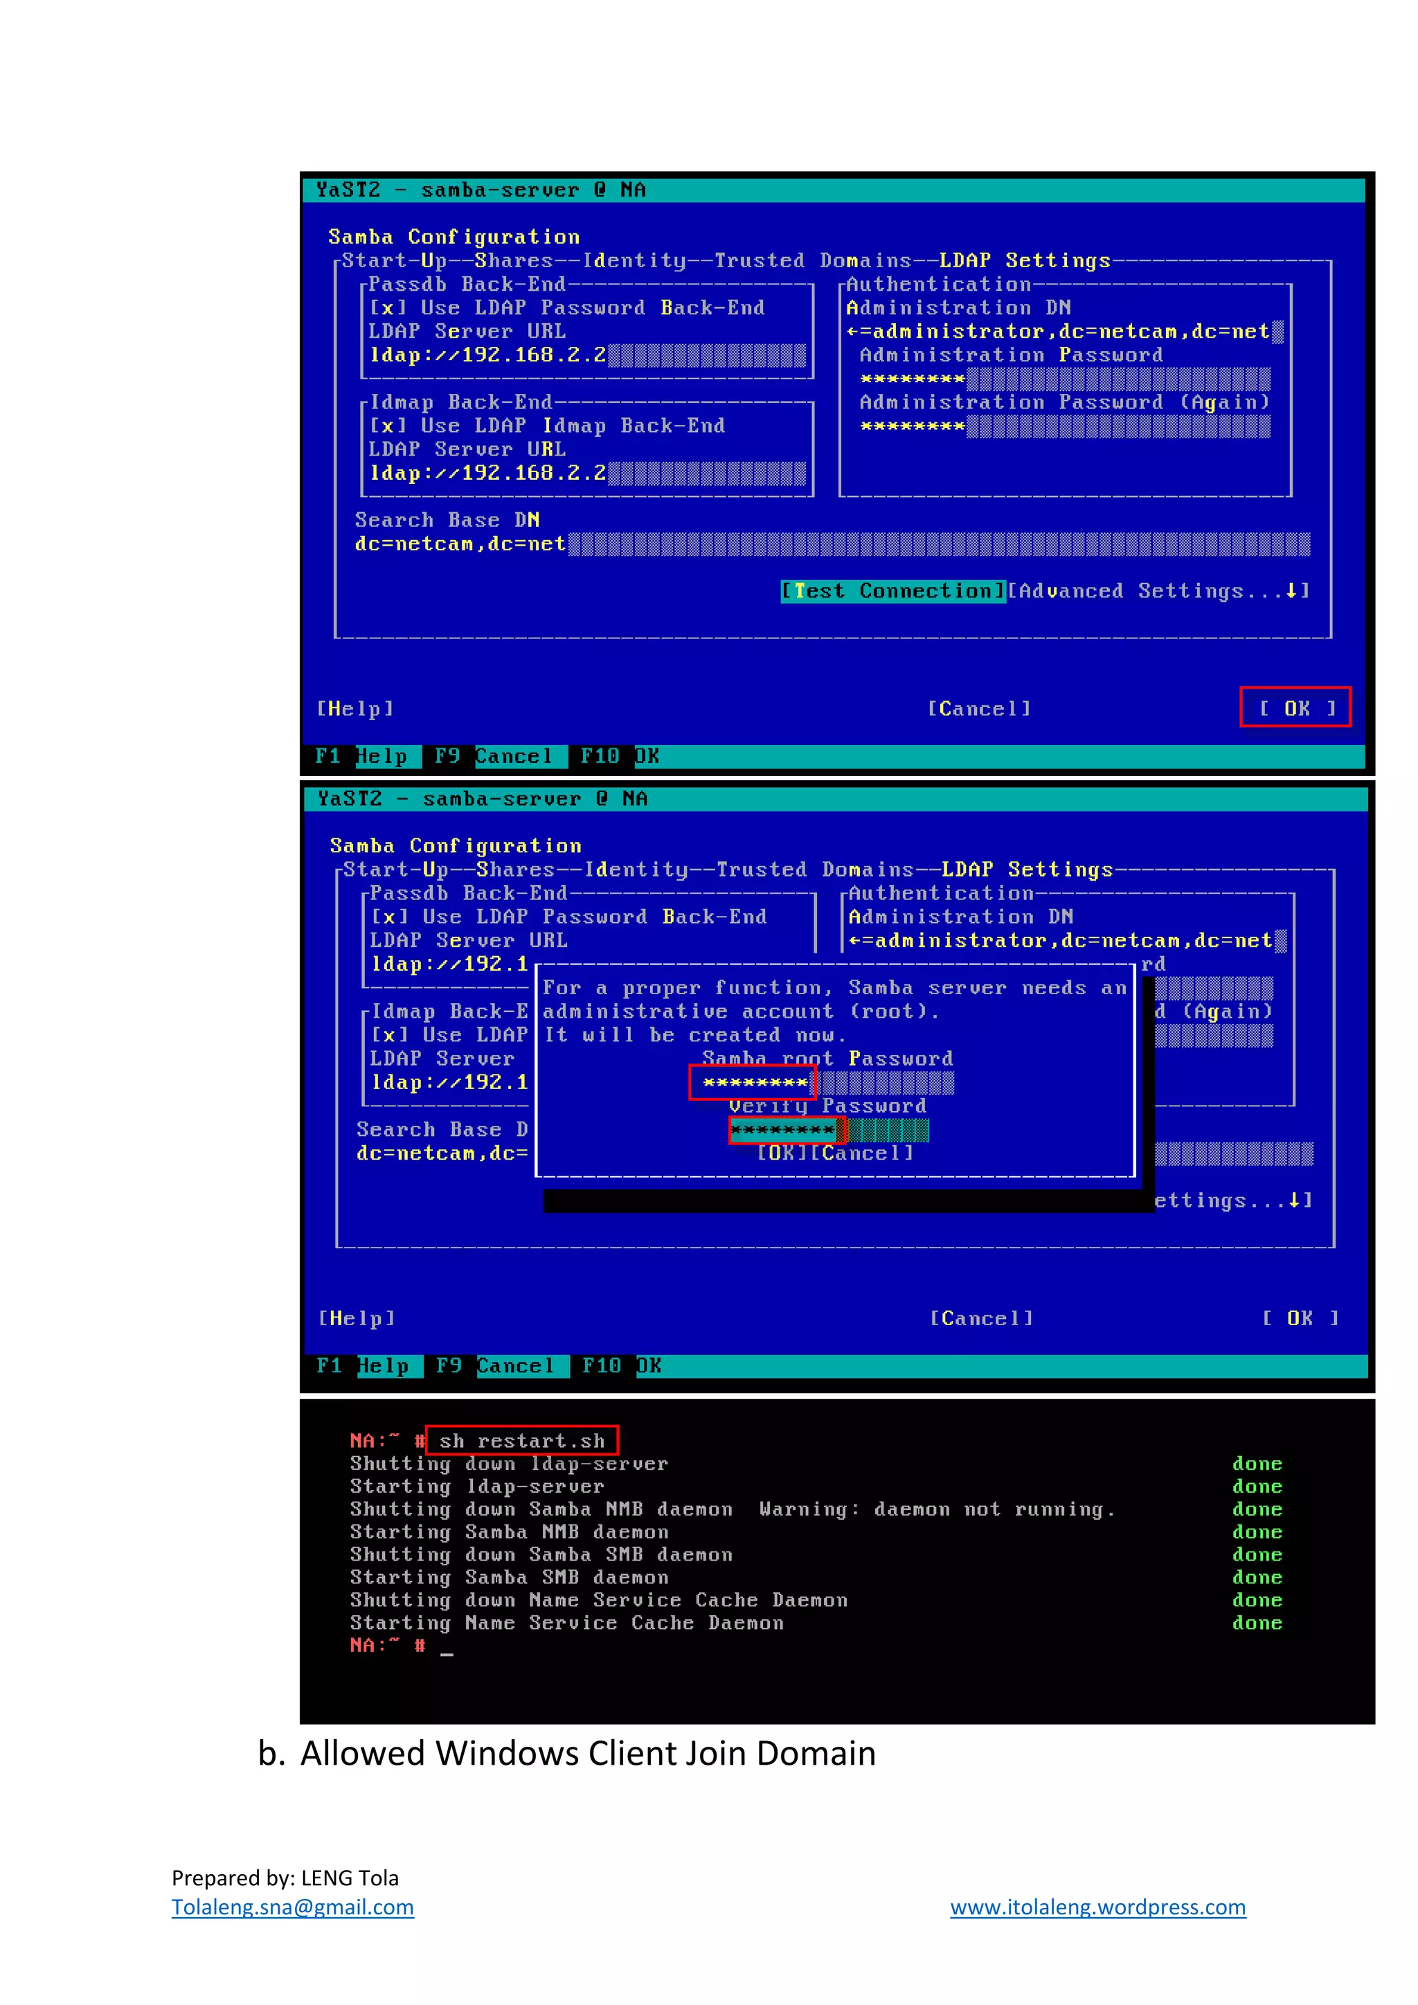Screen dimensions: 1418x2005
Task: Click Administration Password (Again) field
Action: [x=1066, y=426]
